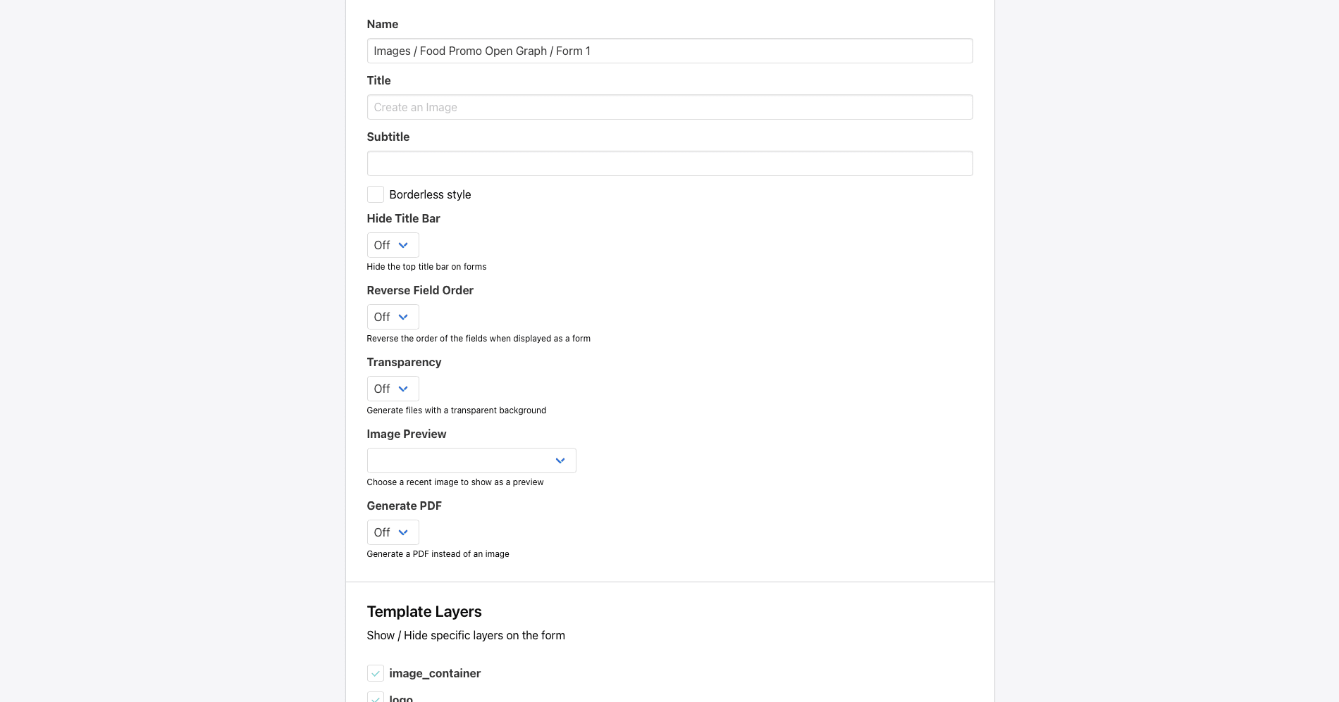This screenshot has height=702, width=1339.
Task: Click the chevron icon on Transparency selector
Action: tap(403, 389)
